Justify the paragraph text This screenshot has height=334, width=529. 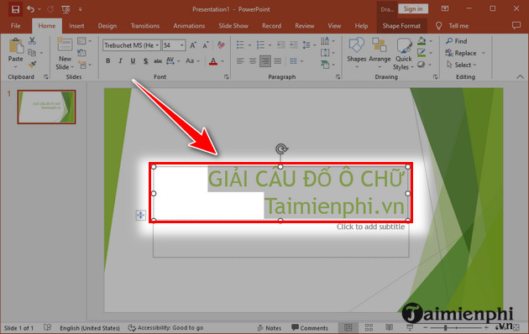point(278,61)
